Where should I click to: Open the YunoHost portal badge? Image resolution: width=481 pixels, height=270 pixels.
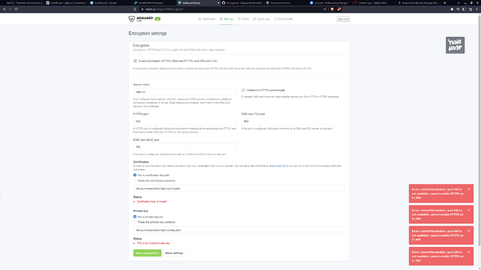[x=455, y=45]
